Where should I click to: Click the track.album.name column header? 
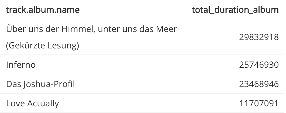(x=43, y=10)
